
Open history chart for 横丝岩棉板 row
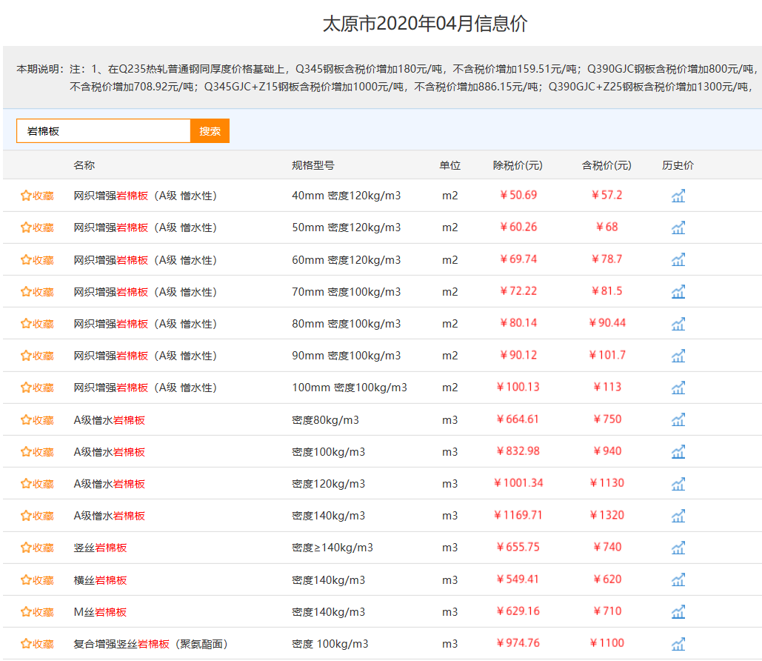pos(678,579)
